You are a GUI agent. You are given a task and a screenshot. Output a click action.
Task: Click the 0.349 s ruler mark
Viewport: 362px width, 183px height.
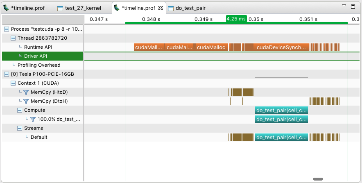[x=204, y=19]
